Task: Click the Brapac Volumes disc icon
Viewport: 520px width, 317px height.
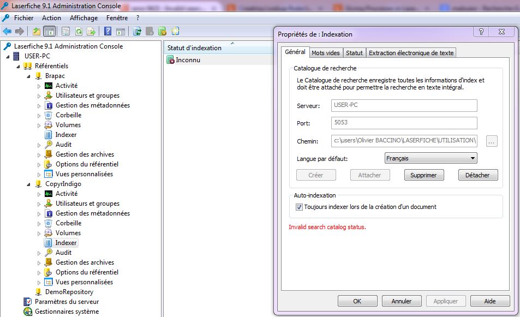Action: (x=49, y=125)
